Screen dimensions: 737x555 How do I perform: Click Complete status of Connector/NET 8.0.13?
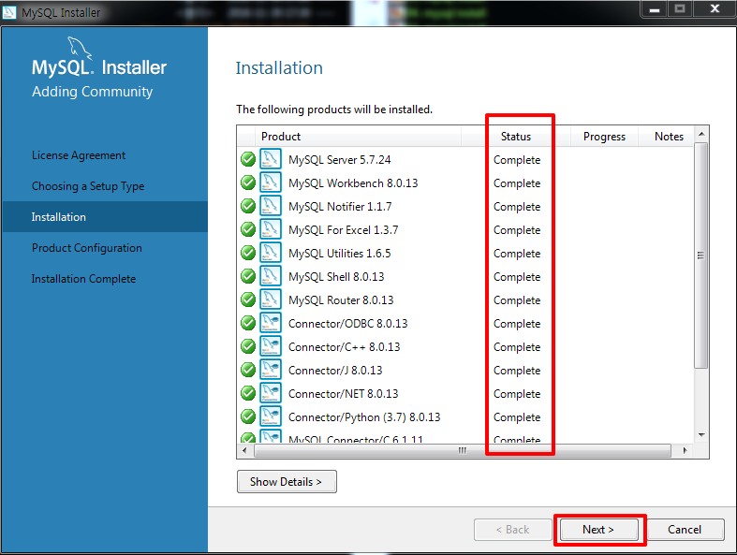point(517,394)
